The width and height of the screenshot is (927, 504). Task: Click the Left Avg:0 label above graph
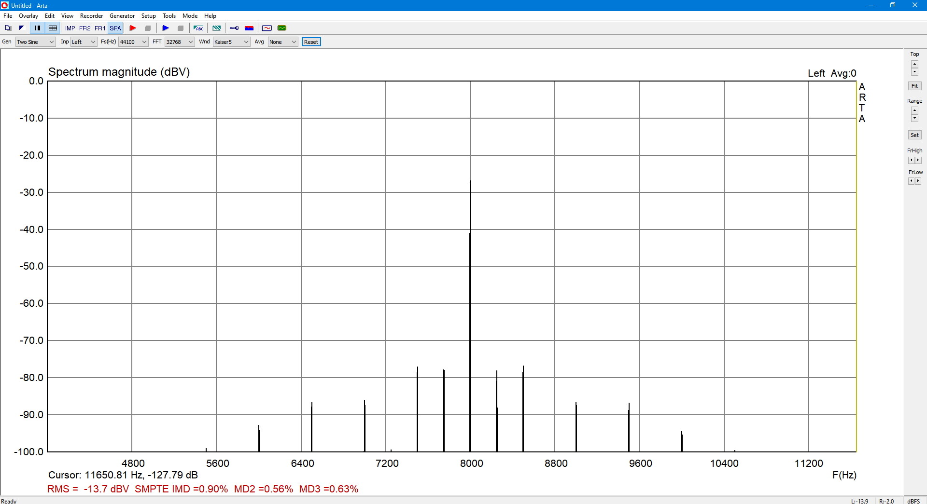click(832, 73)
